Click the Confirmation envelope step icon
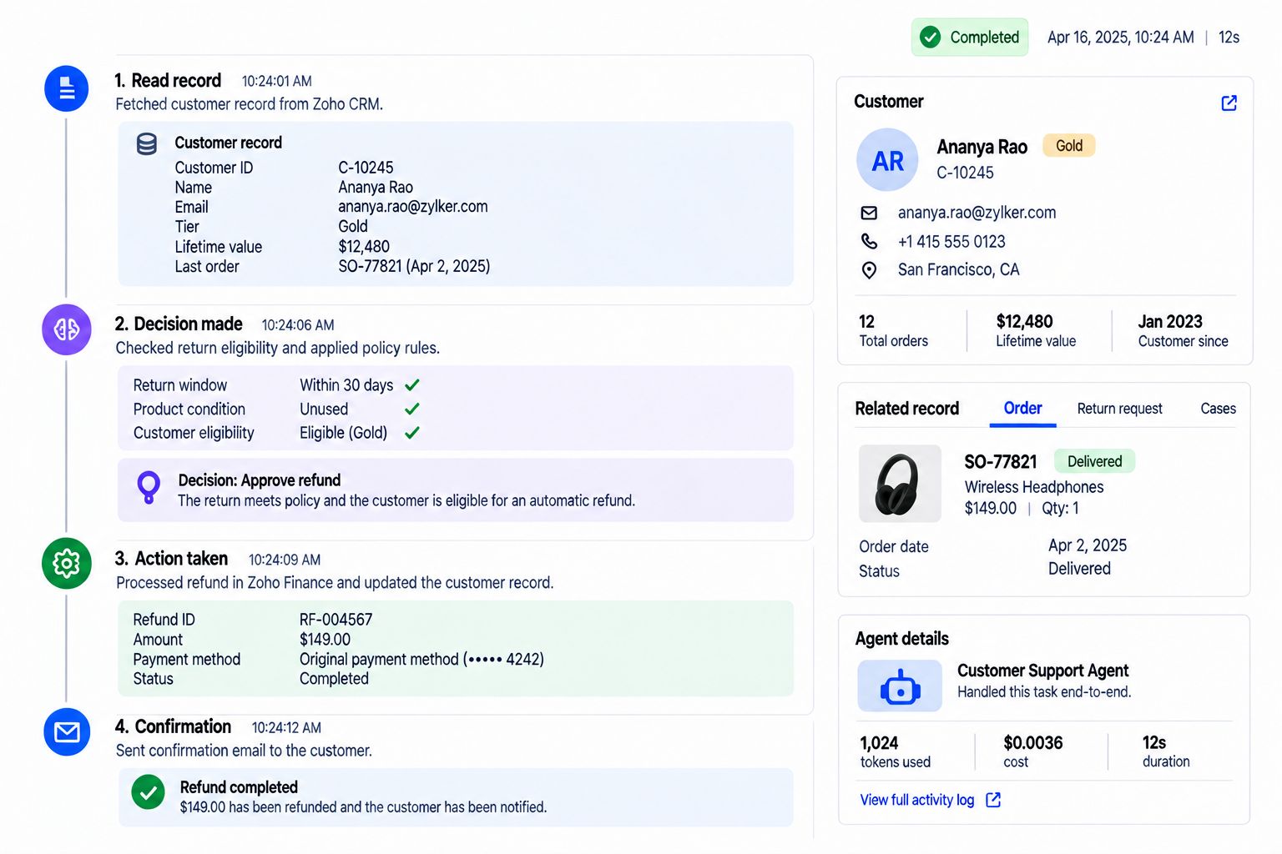 pyautogui.click(x=67, y=732)
